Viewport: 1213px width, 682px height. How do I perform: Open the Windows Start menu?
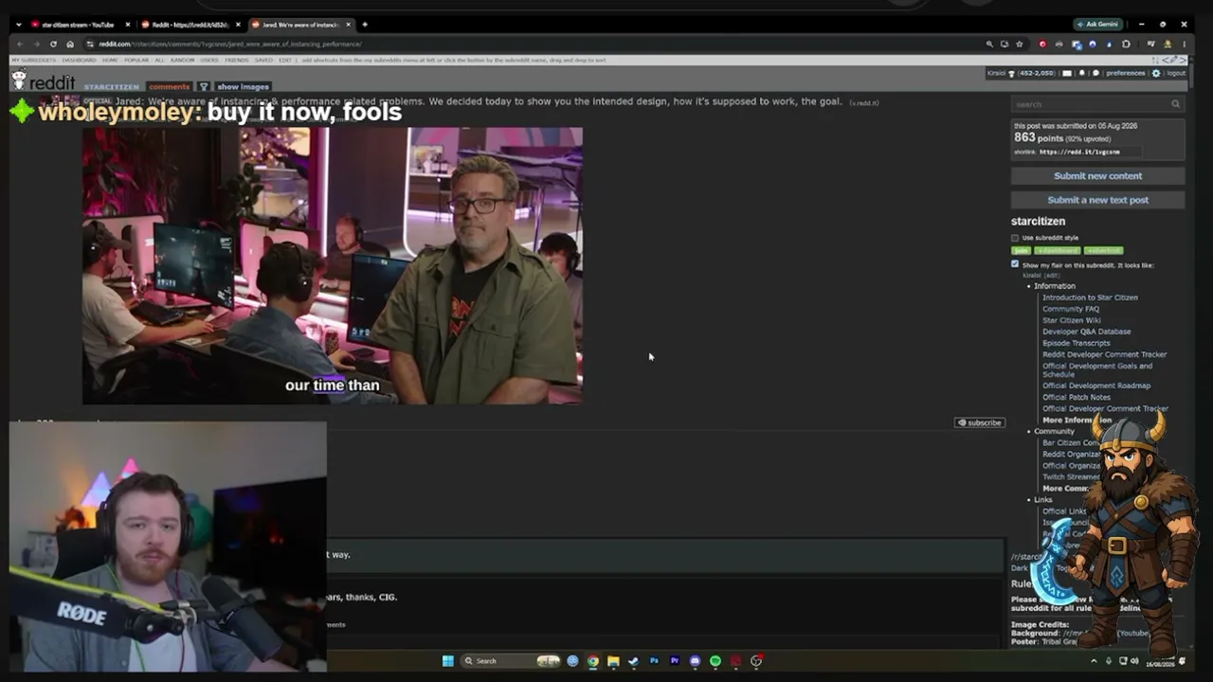point(447,661)
